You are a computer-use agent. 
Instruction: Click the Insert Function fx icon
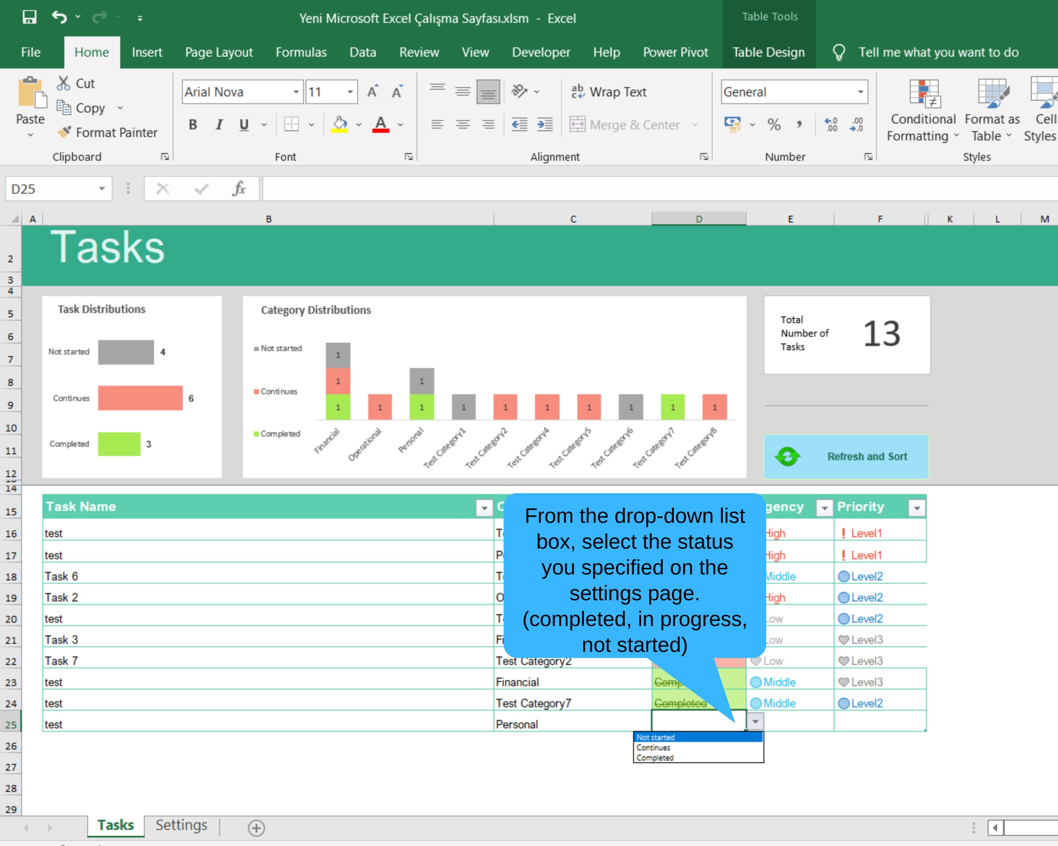(239, 188)
